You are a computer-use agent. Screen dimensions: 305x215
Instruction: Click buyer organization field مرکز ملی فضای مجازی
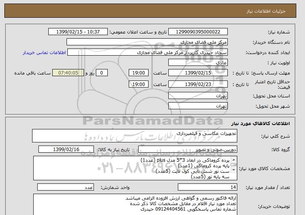coord(147,42)
